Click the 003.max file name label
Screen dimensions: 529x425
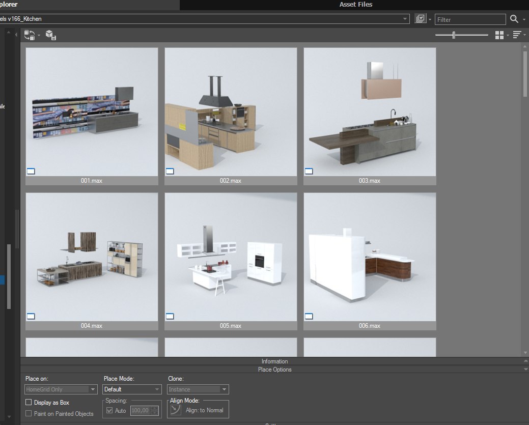(x=370, y=181)
